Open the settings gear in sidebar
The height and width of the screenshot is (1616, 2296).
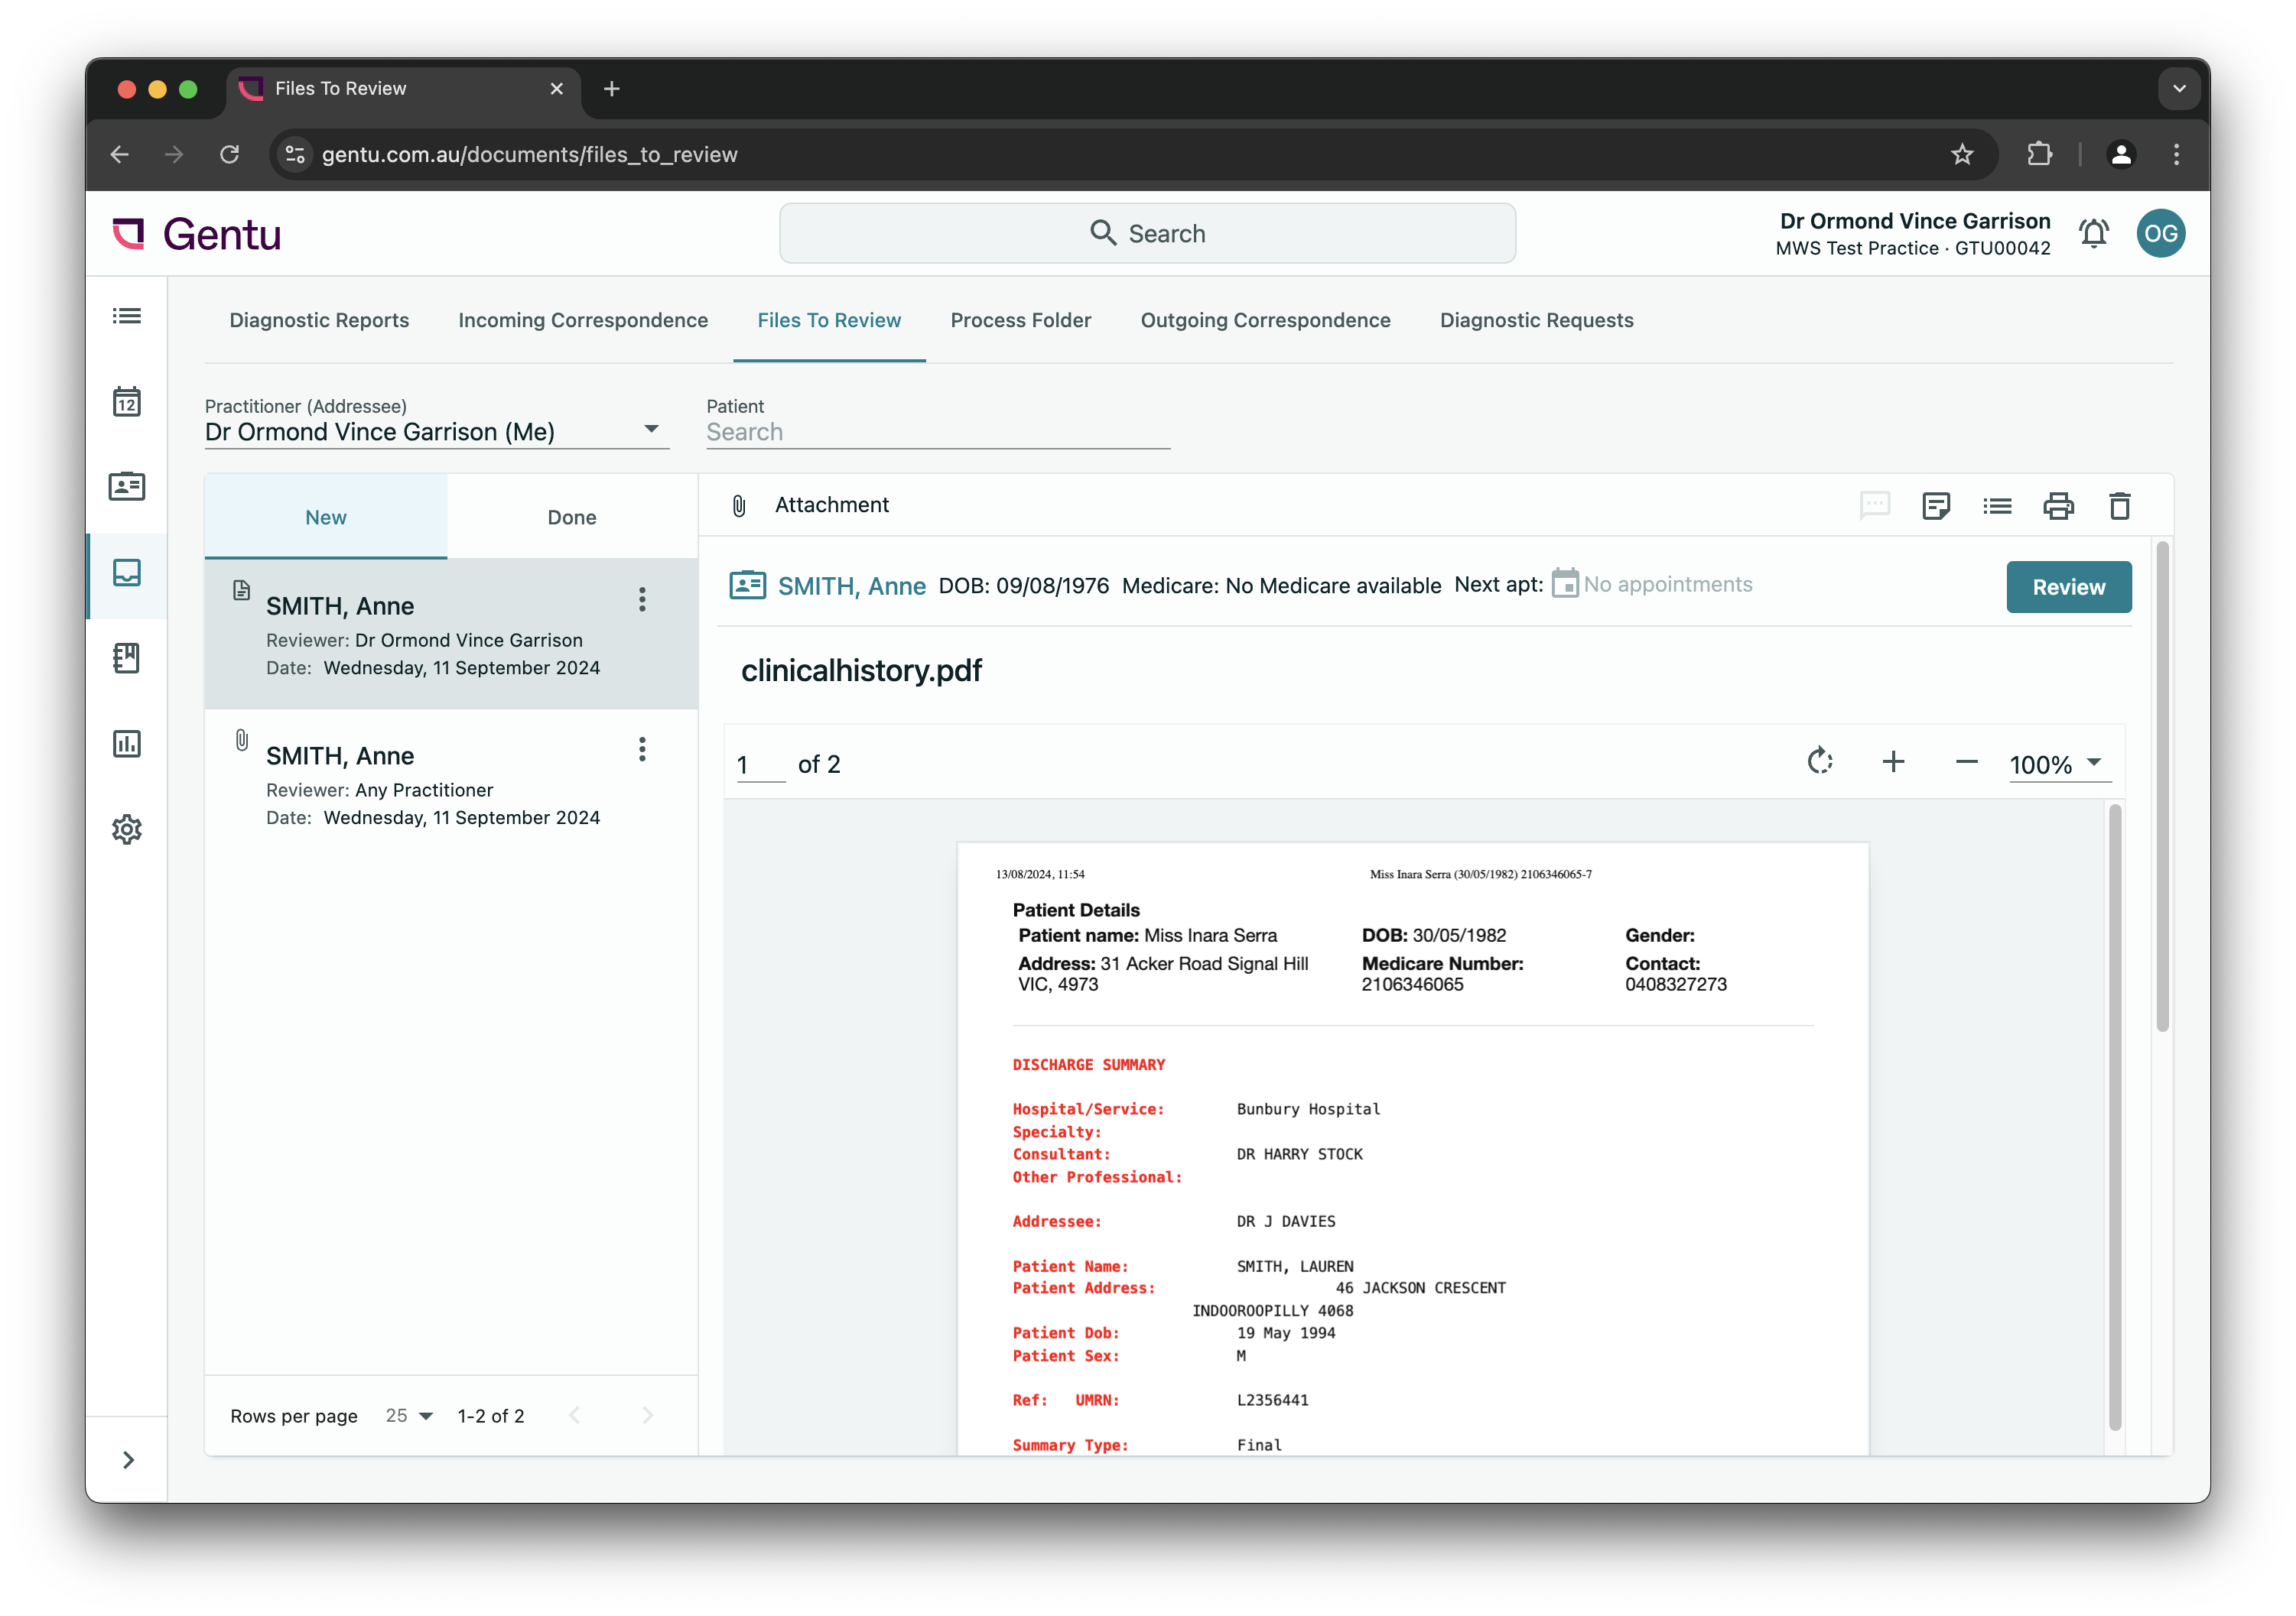point(127,829)
